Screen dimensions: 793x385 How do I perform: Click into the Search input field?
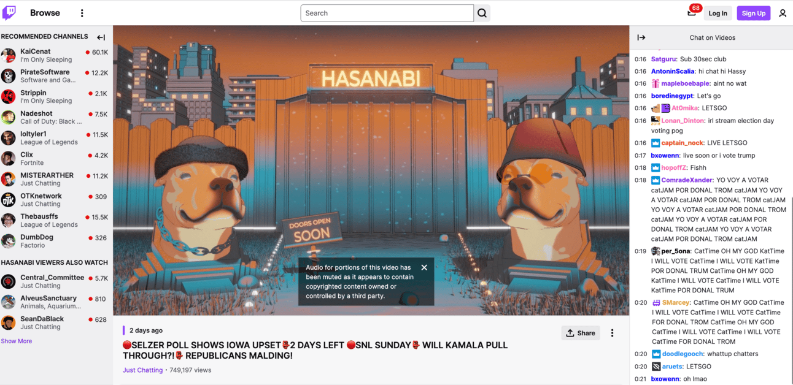[x=387, y=13]
